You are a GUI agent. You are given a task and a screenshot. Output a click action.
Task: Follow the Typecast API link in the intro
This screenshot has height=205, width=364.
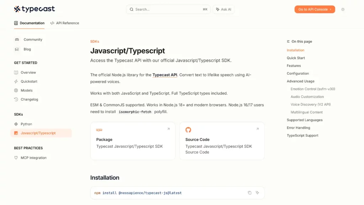pos(165,75)
